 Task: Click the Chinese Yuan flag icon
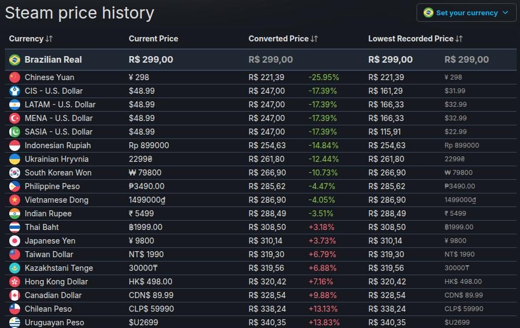(15, 77)
